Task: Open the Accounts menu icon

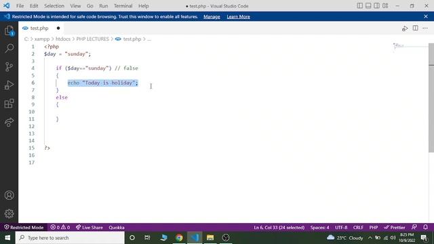Action: point(9,195)
